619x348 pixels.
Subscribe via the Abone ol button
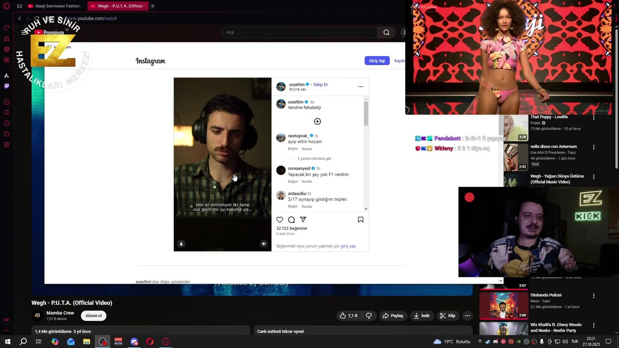[x=94, y=316]
